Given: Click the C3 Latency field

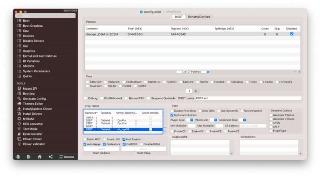Looking at the screenshot, I should pyautogui.click(x=253, y=126).
